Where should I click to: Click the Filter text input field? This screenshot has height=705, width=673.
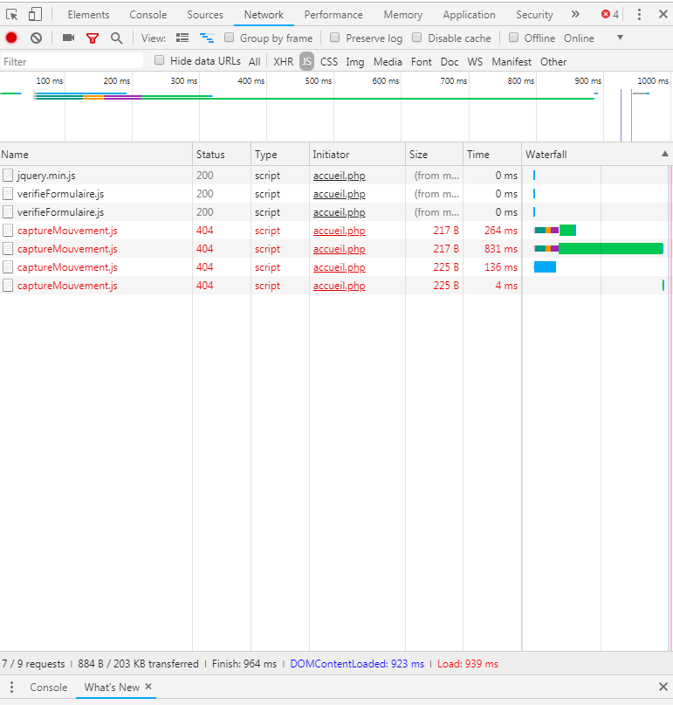pyautogui.click(x=72, y=61)
